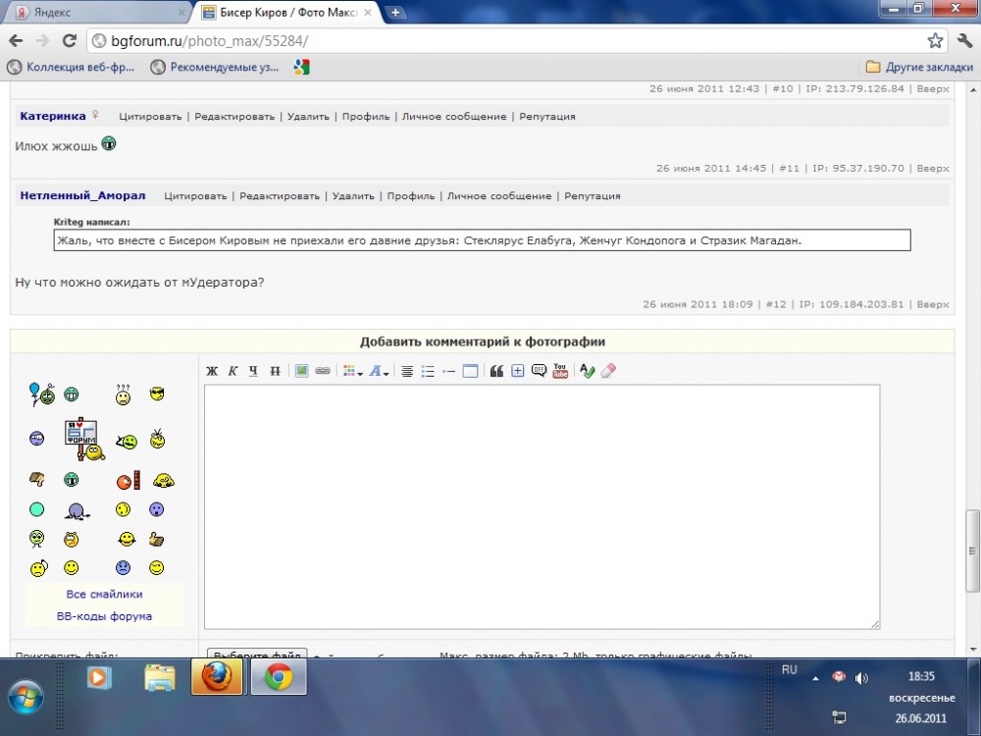Click the eraser icon to clear formatting
The image size is (981, 736).
tap(608, 371)
